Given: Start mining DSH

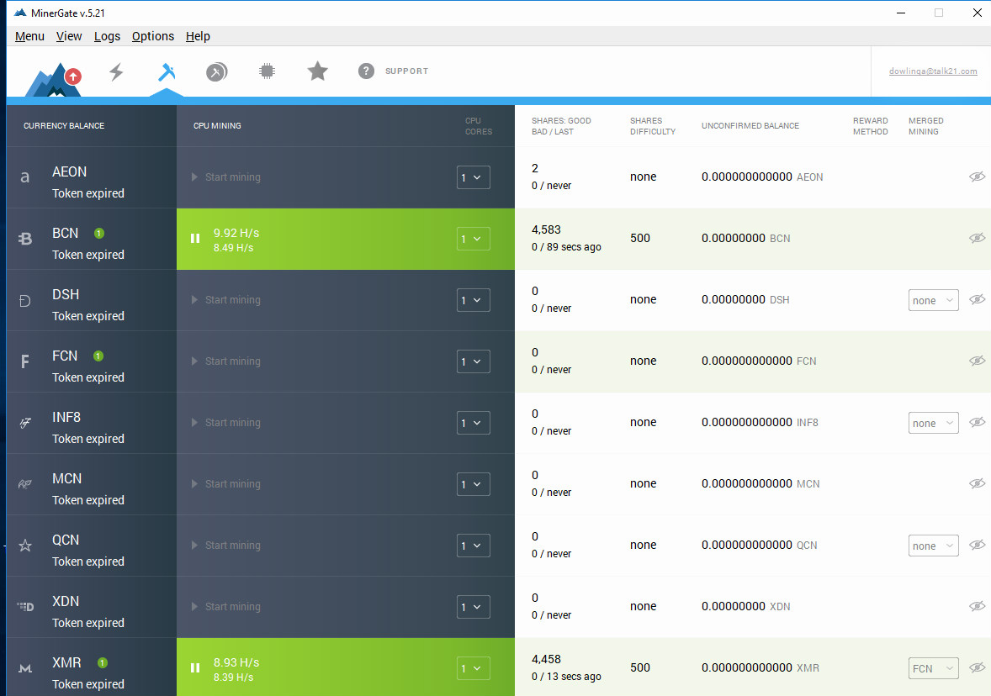Looking at the screenshot, I should (226, 300).
